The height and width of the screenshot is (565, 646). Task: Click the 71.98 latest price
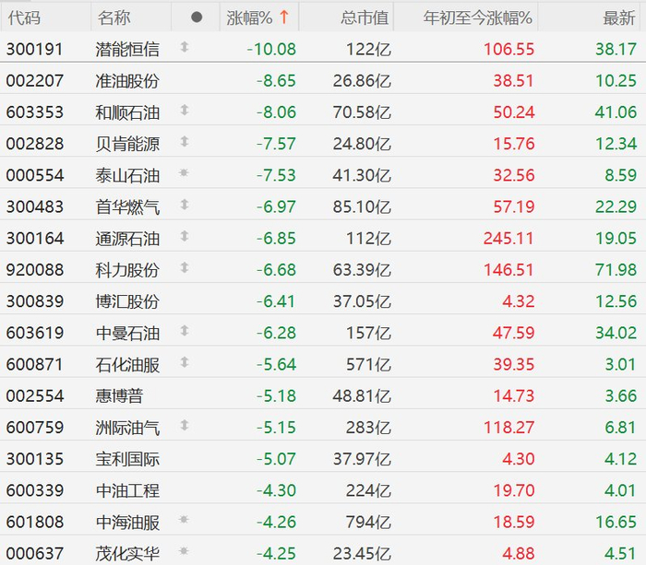[616, 270]
